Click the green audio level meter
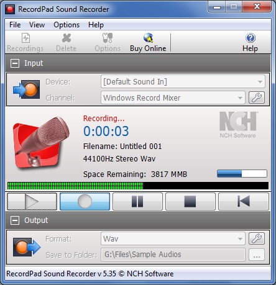Viewport: 276px width, 285px height. [x=138, y=186]
